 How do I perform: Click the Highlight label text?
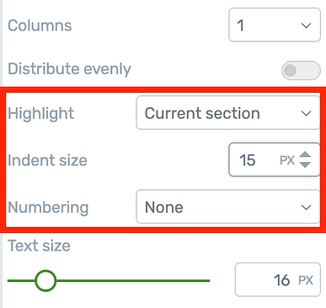click(x=41, y=113)
